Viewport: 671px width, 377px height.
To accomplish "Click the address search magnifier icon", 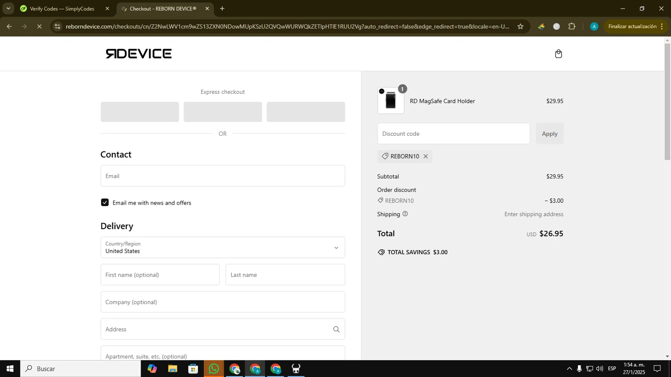I will tap(336, 329).
